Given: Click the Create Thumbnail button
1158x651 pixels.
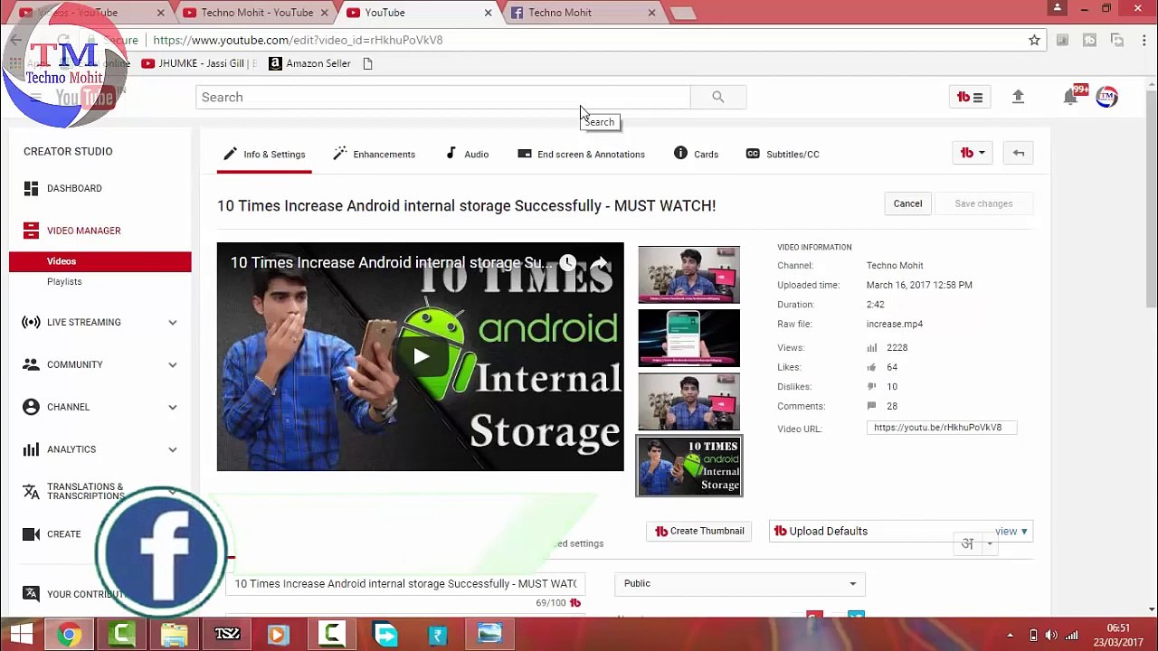Looking at the screenshot, I should [x=699, y=532].
